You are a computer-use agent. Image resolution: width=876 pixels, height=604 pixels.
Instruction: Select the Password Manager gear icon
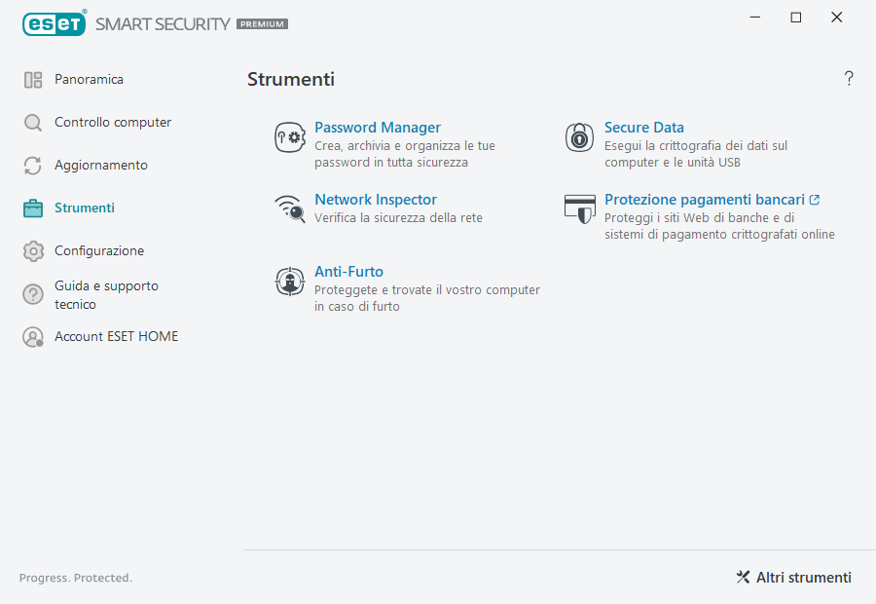(289, 136)
